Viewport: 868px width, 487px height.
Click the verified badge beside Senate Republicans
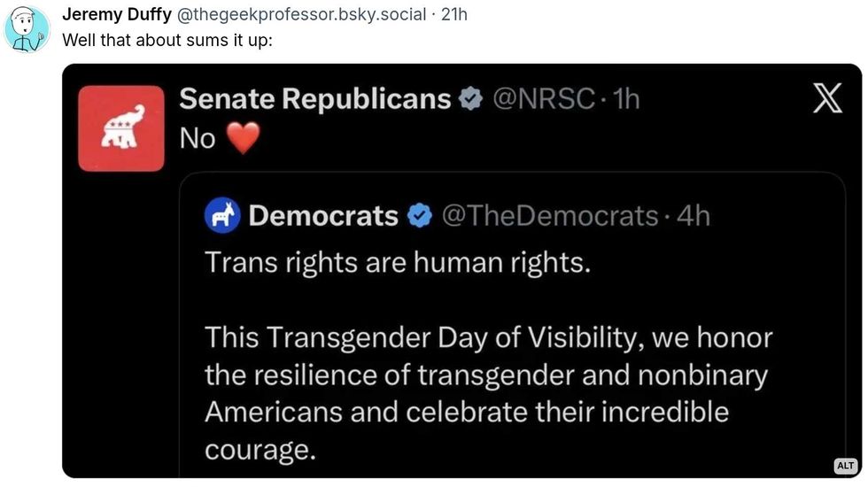pyautogui.click(x=469, y=100)
